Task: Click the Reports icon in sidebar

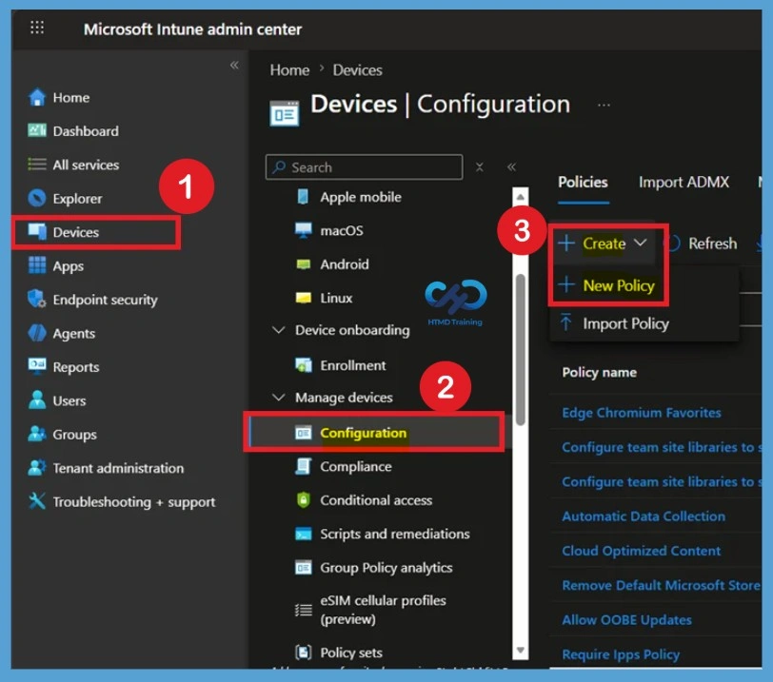Action: 37,366
